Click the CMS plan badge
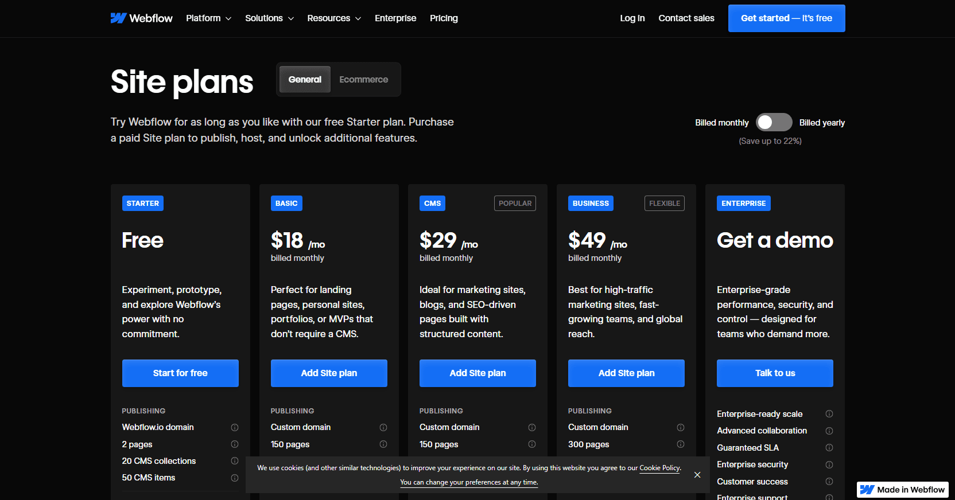The width and height of the screenshot is (955, 500). pyautogui.click(x=432, y=204)
